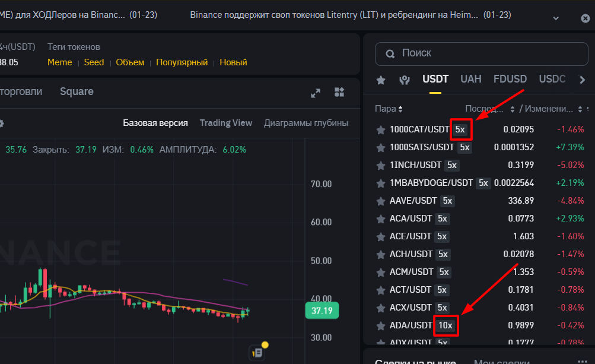Open the Популярный token tag
Screen dimensions: 595x364
pyautogui.click(x=182, y=62)
